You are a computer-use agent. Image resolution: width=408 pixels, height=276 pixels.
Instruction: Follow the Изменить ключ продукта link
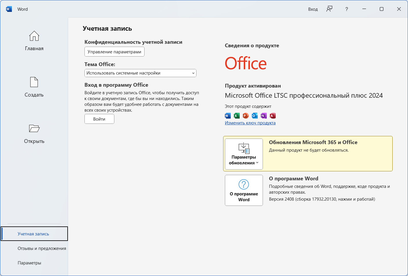[x=250, y=123]
